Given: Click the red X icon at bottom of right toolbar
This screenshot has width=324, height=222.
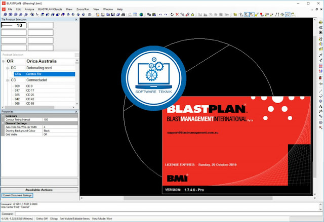Looking at the screenshot, I should point(320,127).
